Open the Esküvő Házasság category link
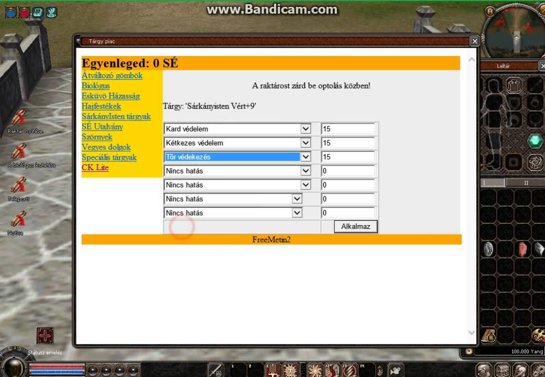 coord(111,96)
